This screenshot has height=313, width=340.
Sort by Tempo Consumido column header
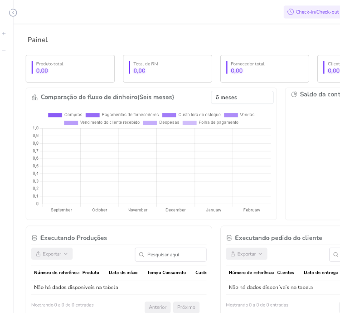coord(166,273)
